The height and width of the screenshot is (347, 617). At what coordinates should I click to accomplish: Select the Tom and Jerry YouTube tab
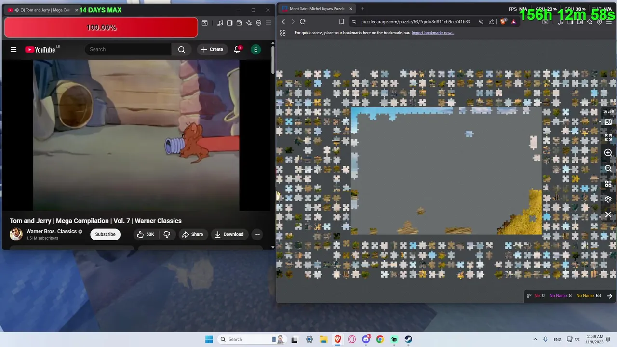[42, 10]
